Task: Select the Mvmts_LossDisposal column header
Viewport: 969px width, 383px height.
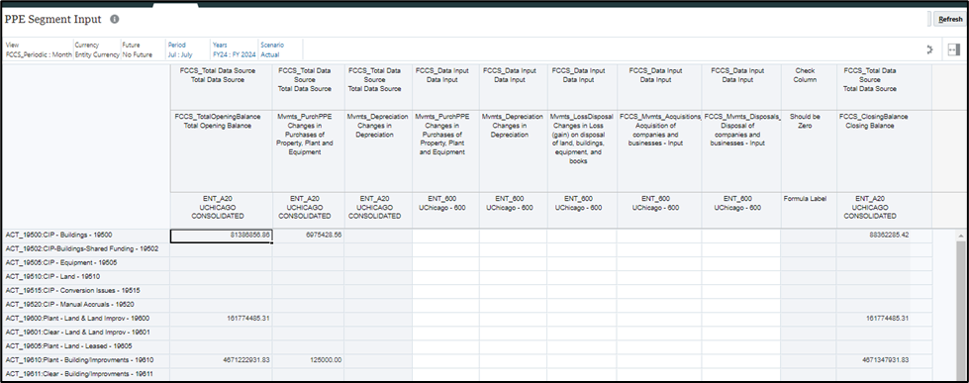Action: coord(582,139)
